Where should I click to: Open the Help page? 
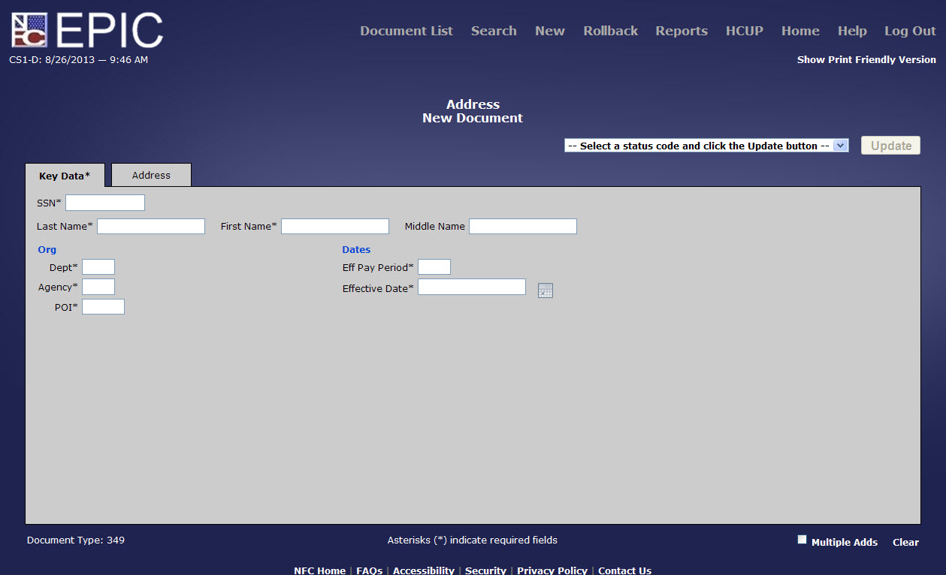852,31
